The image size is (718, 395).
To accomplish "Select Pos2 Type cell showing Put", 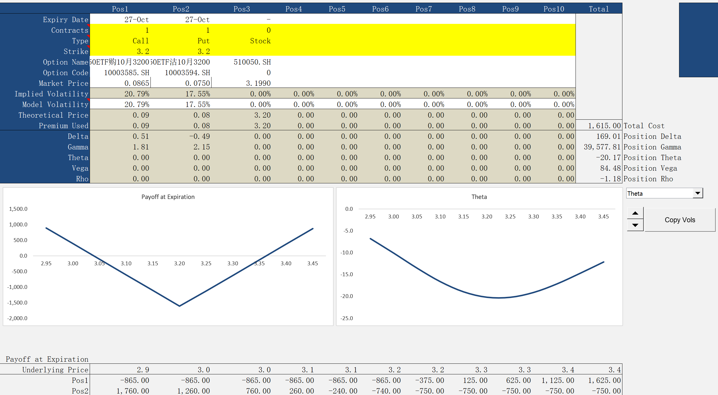I will point(181,41).
